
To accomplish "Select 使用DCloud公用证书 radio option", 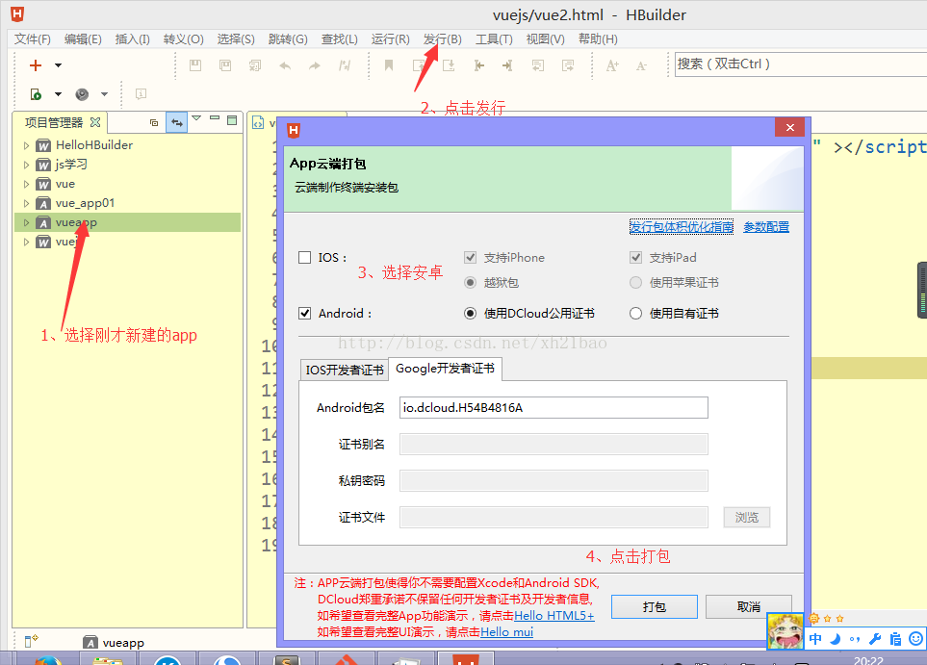I will (470, 314).
